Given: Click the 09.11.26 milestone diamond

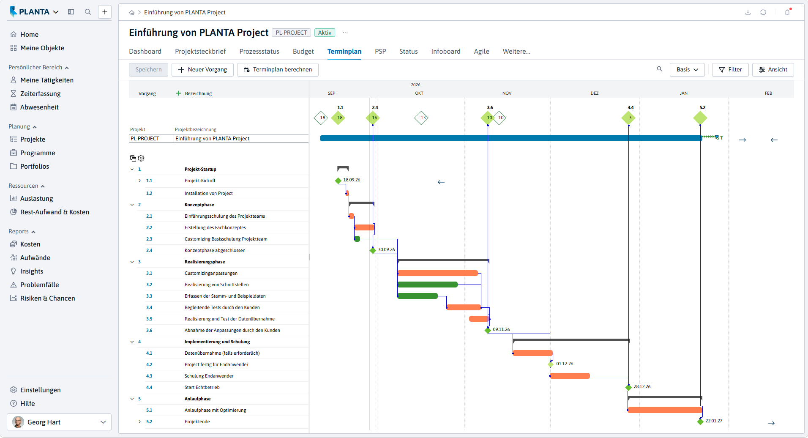Looking at the screenshot, I should point(488,330).
